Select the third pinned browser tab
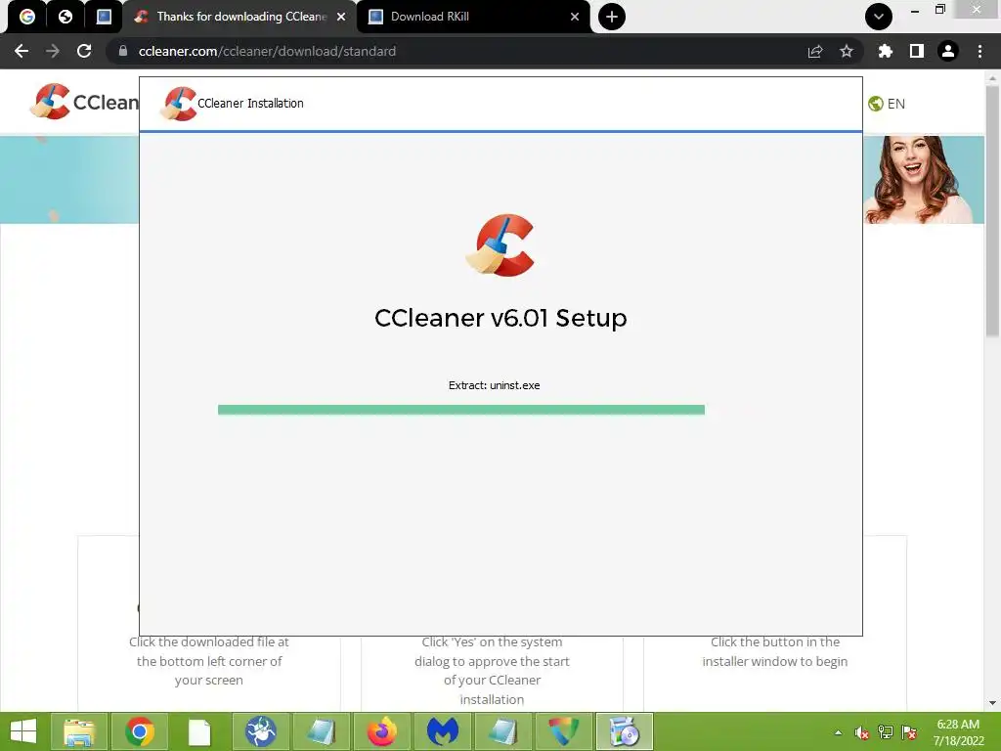The height and width of the screenshot is (751, 1001). pos(104,17)
